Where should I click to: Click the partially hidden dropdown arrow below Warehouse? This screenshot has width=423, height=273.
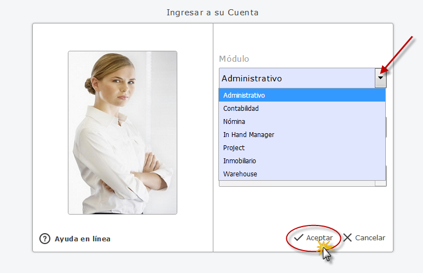pos(381,183)
